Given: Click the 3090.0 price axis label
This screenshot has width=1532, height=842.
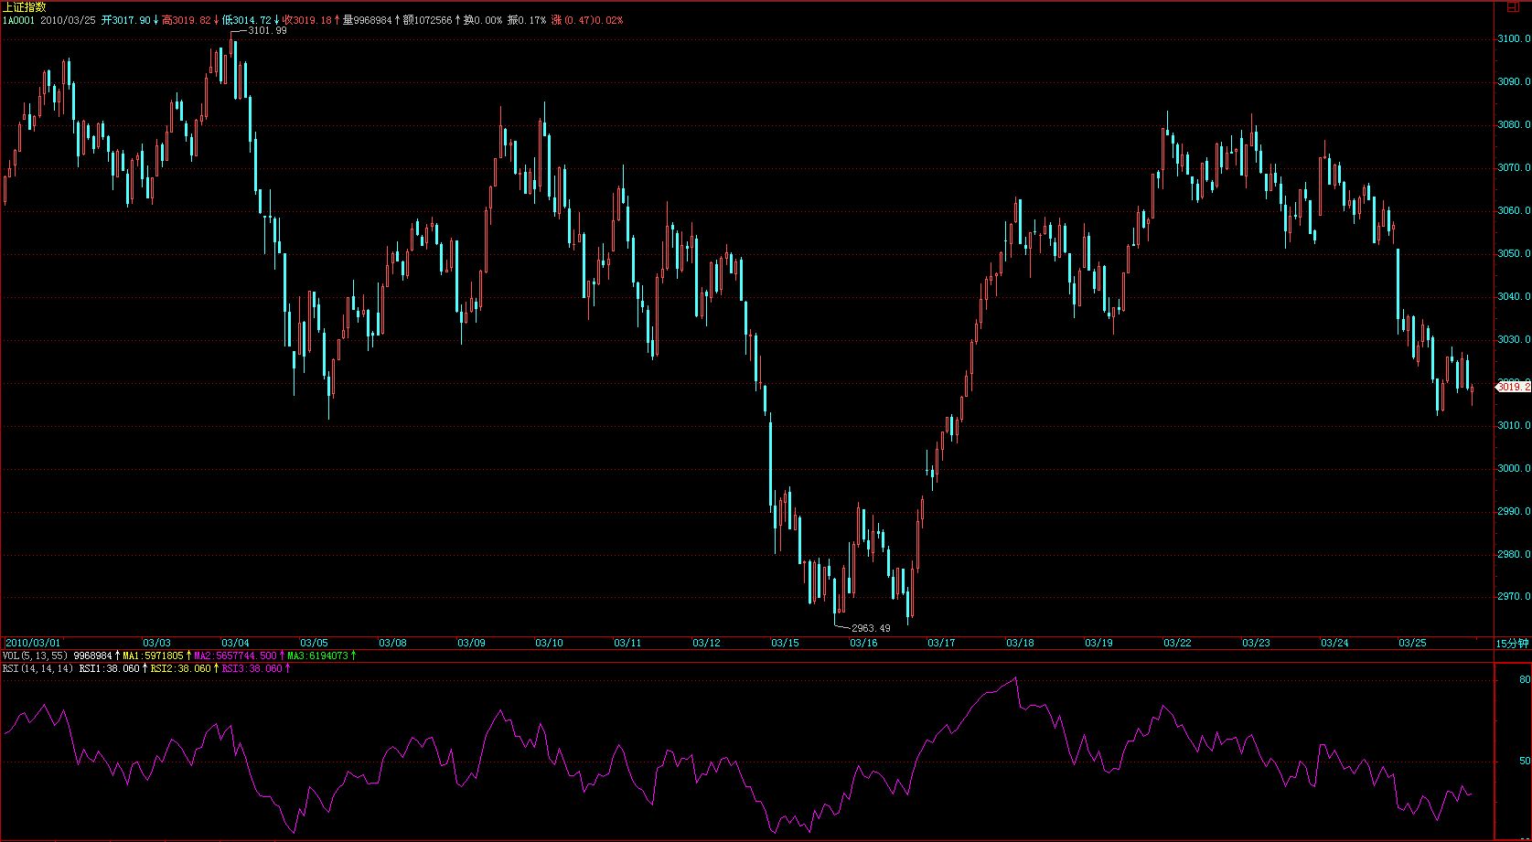Looking at the screenshot, I should tap(1515, 82).
